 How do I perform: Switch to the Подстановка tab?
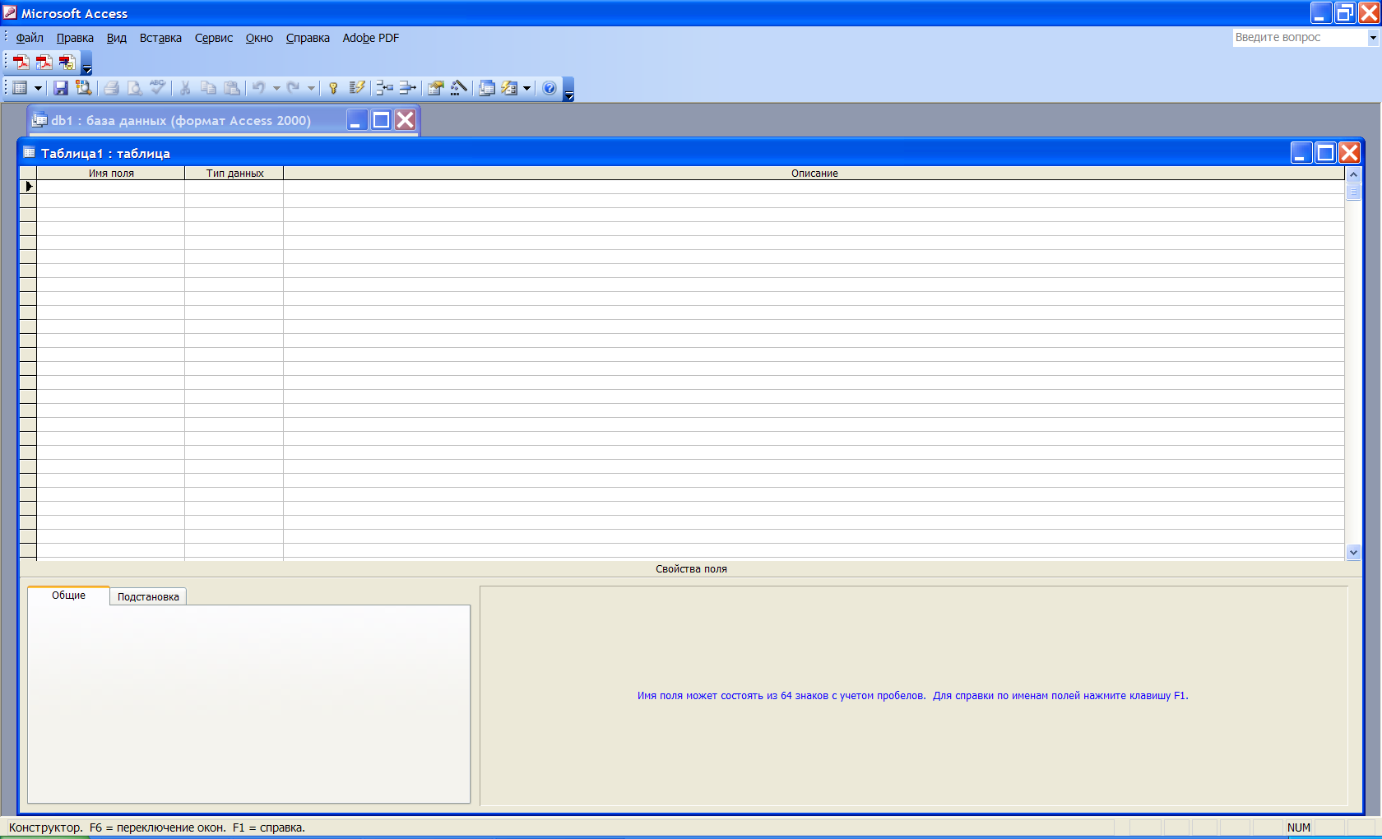148,597
